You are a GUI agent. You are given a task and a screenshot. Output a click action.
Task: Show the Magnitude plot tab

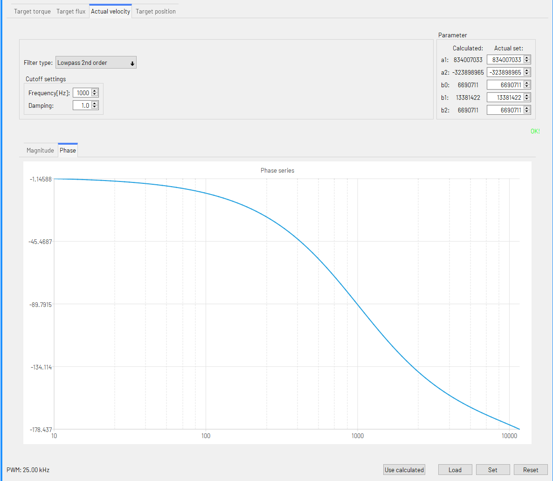pyautogui.click(x=40, y=150)
